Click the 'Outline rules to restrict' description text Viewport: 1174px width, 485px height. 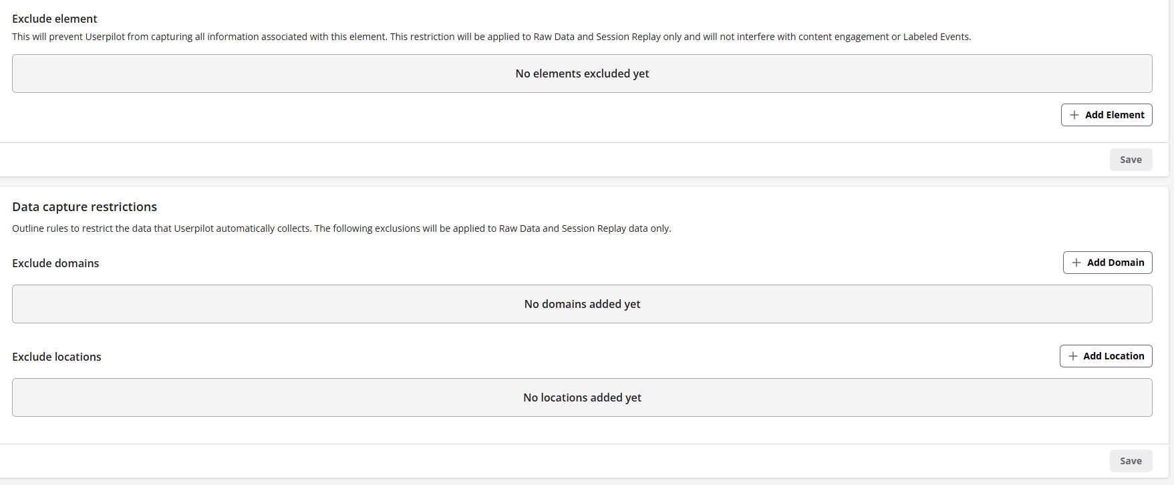click(x=341, y=228)
